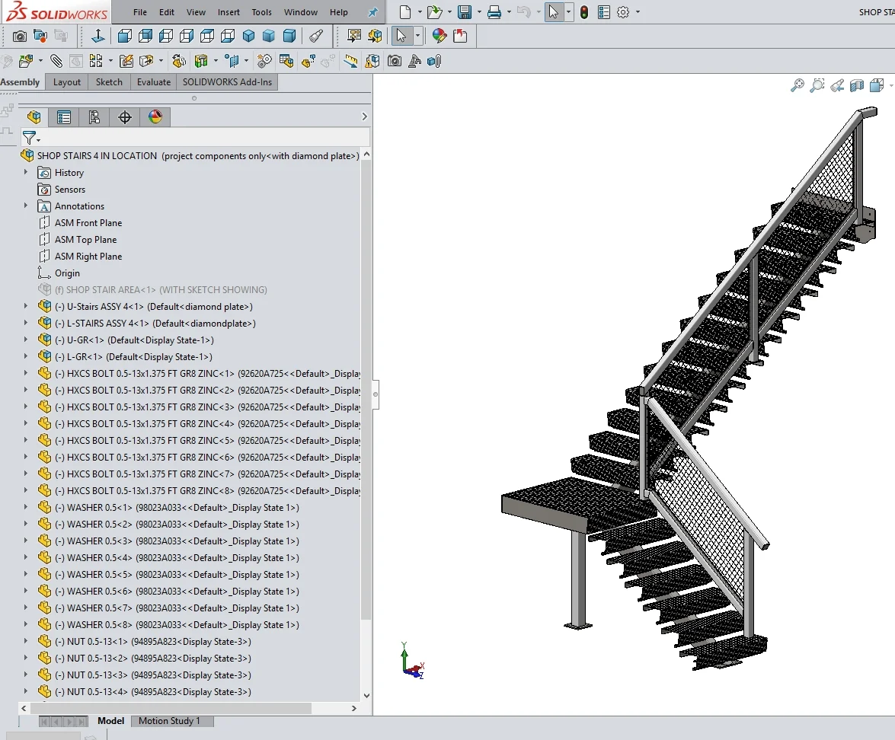Image resolution: width=895 pixels, height=740 pixels.
Task: Click the New document icon
Action: point(405,12)
